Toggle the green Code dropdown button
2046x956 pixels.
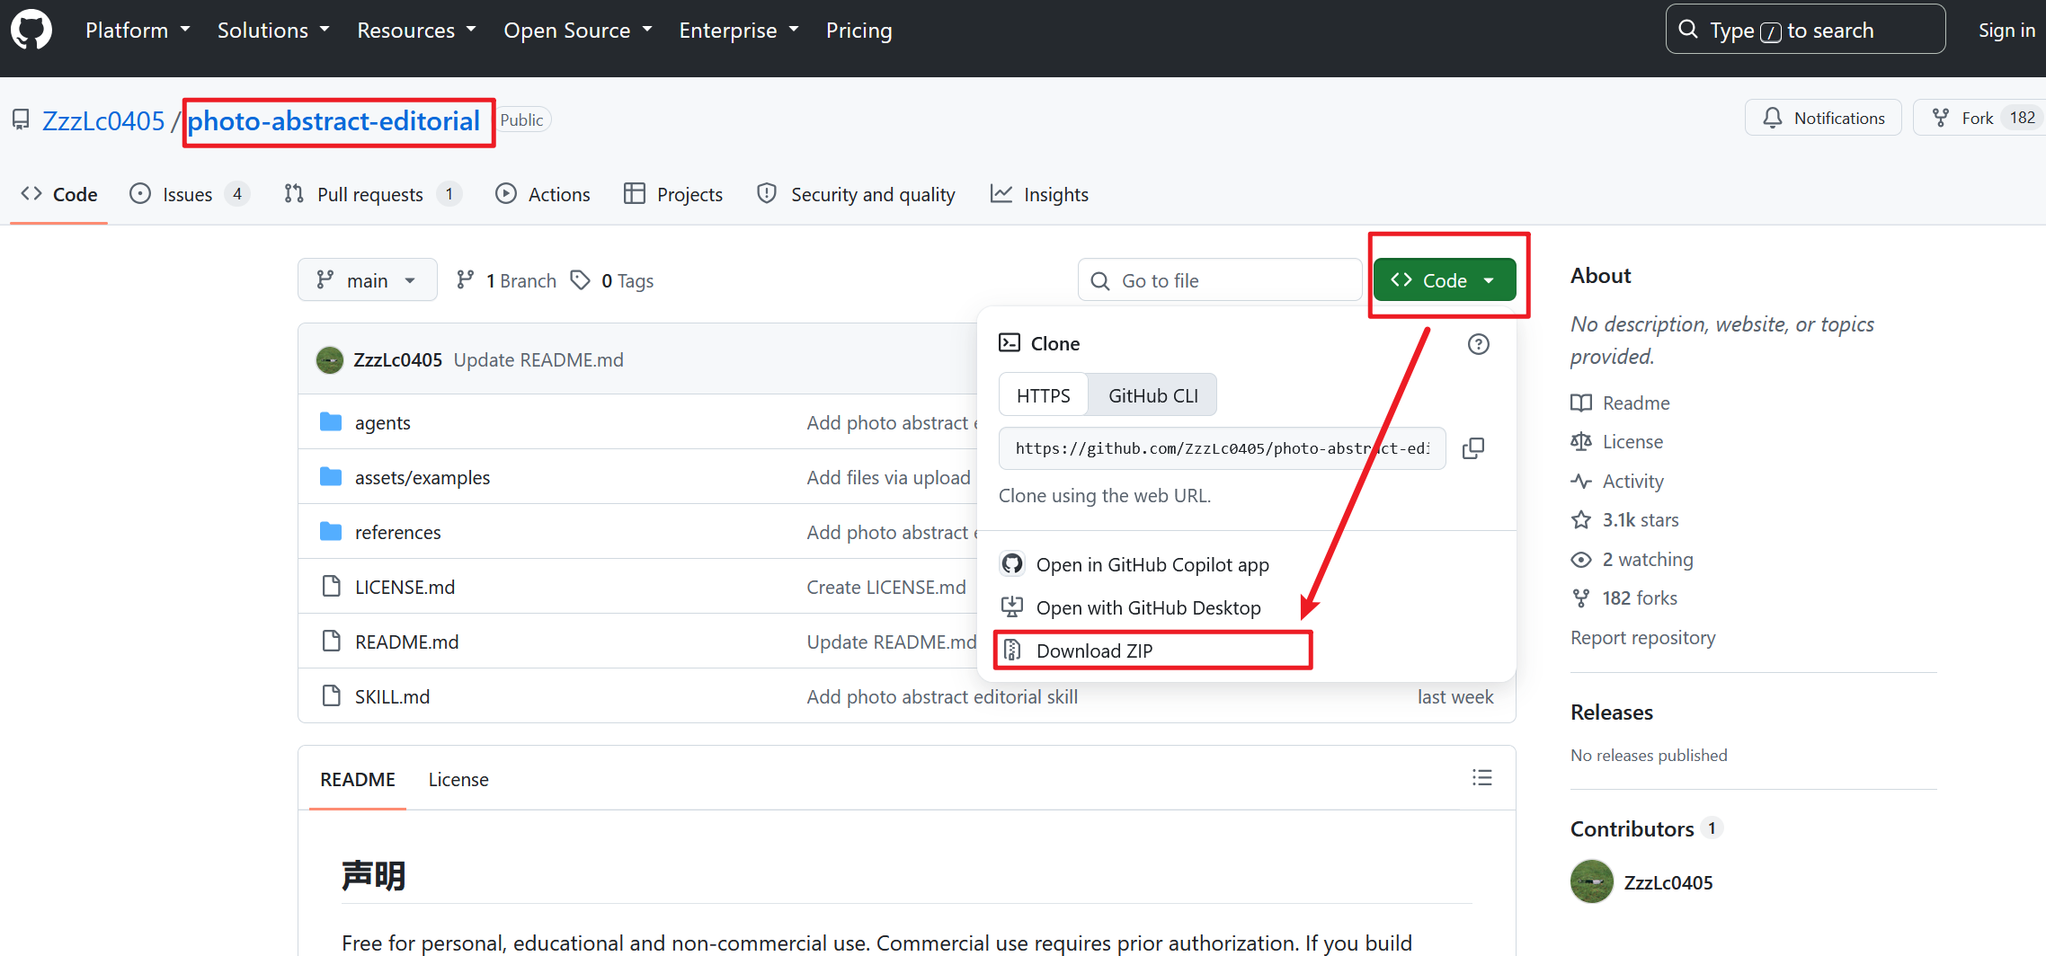click(x=1445, y=280)
